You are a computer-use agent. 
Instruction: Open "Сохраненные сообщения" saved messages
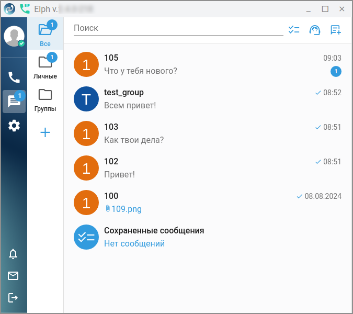(x=207, y=237)
